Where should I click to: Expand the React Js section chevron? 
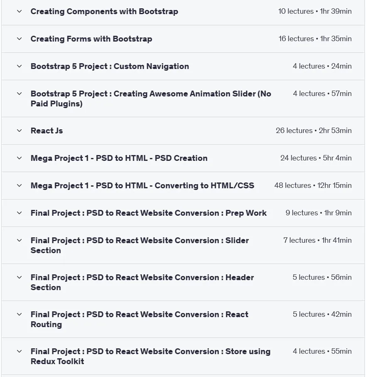pos(20,131)
